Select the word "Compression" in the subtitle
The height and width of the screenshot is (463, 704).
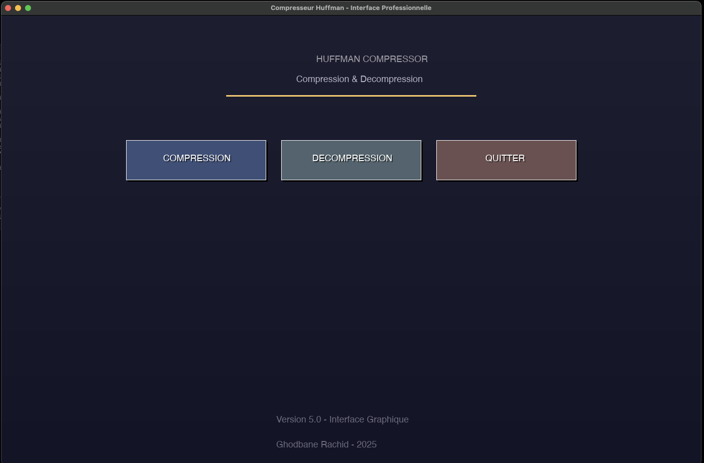322,79
